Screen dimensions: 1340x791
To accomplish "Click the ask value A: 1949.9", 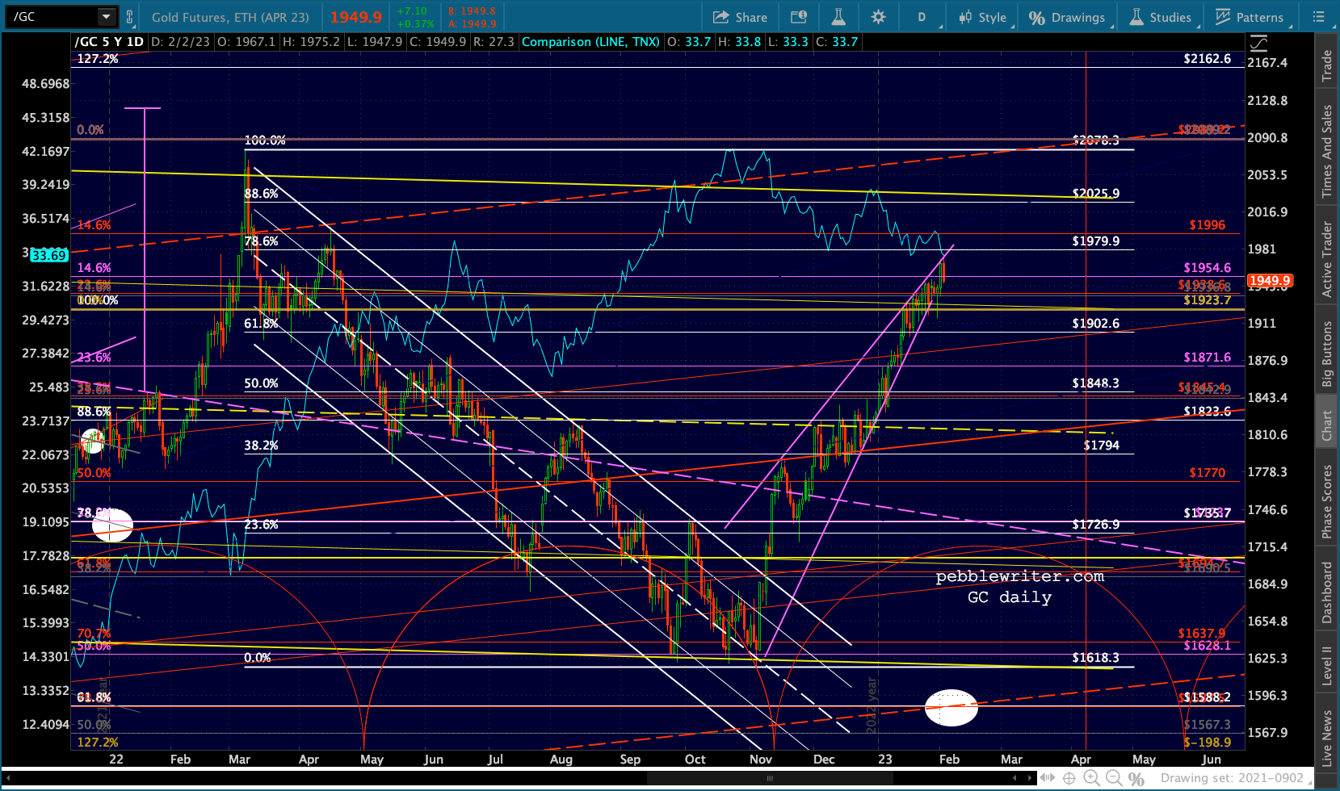I will tap(472, 23).
